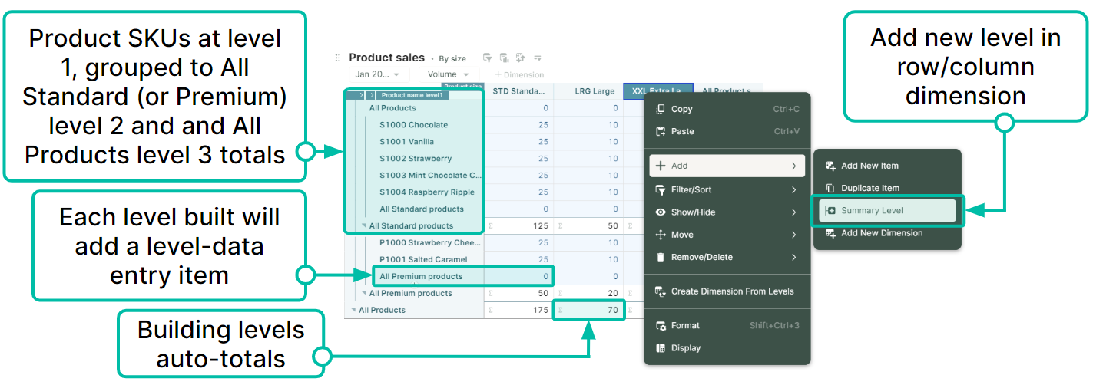This screenshot has width=1093, height=385.
Task: Click the Remove/Delete trash icon
Action: click(x=660, y=257)
